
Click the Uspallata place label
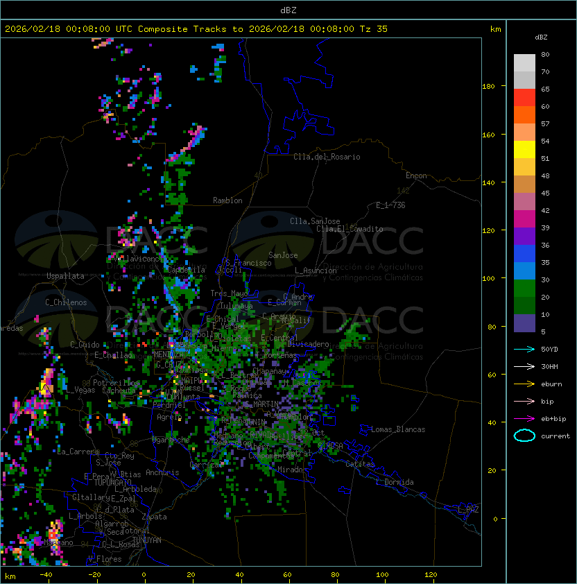click(65, 276)
